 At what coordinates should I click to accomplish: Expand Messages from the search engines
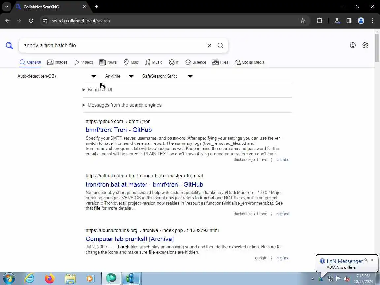[122, 105]
